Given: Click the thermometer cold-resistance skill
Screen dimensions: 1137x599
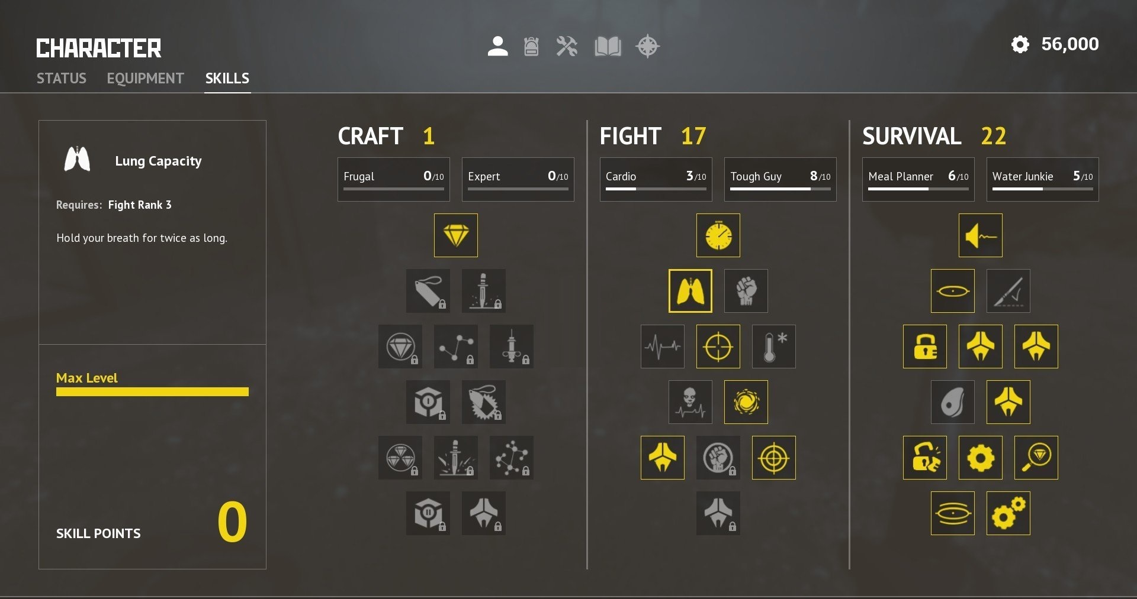Looking at the screenshot, I should coord(773,347).
